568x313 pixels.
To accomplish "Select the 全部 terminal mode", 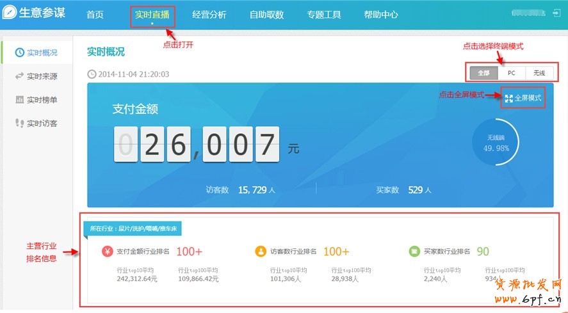I will point(483,73).
